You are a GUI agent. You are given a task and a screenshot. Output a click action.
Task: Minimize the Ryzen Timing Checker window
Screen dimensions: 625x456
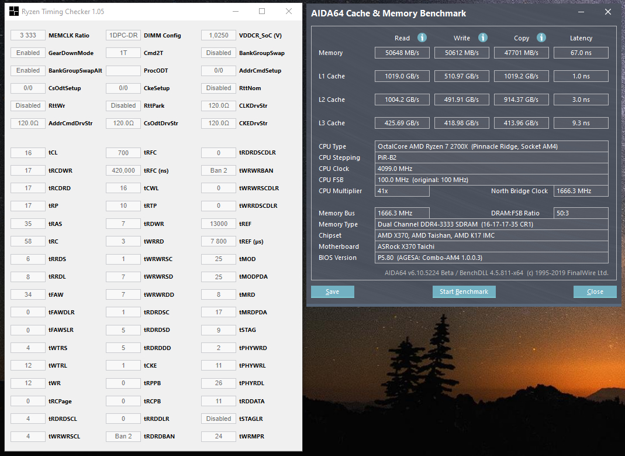tap(236, 11)
